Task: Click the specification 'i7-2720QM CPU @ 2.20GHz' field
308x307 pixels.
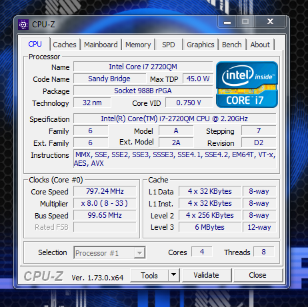Action: (x=175, y=119)
